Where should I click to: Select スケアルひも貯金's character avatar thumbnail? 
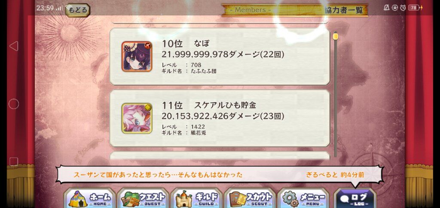(137, 118)
